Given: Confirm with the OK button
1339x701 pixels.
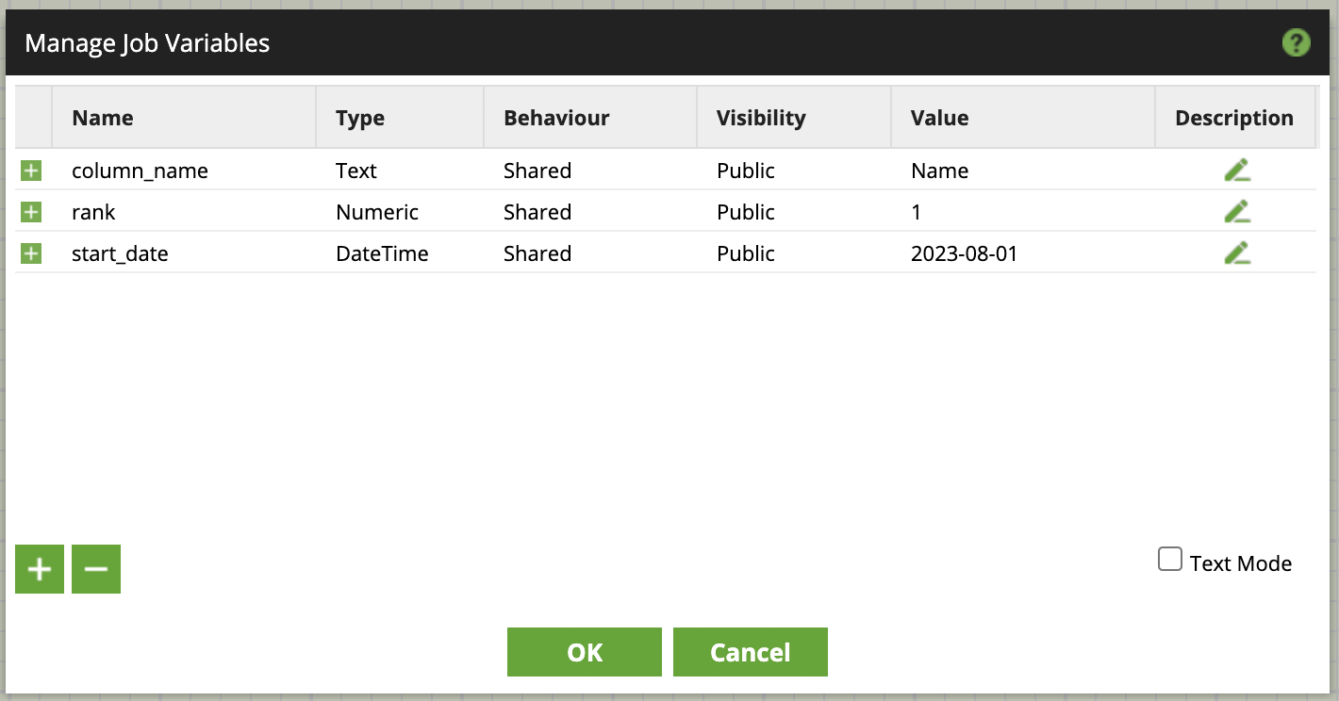Looking at the screenshot, I should pyautogui.click(x=585, y=652).
